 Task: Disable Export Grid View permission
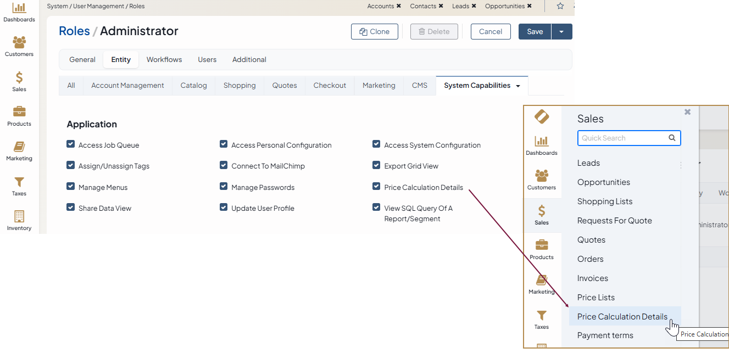coord(376,165)
